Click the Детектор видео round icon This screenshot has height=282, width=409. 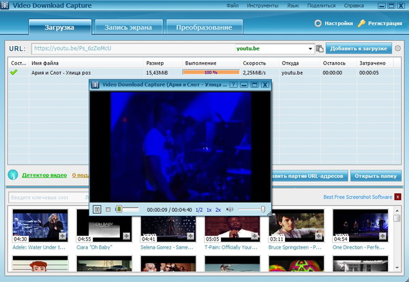click(13, 175)
